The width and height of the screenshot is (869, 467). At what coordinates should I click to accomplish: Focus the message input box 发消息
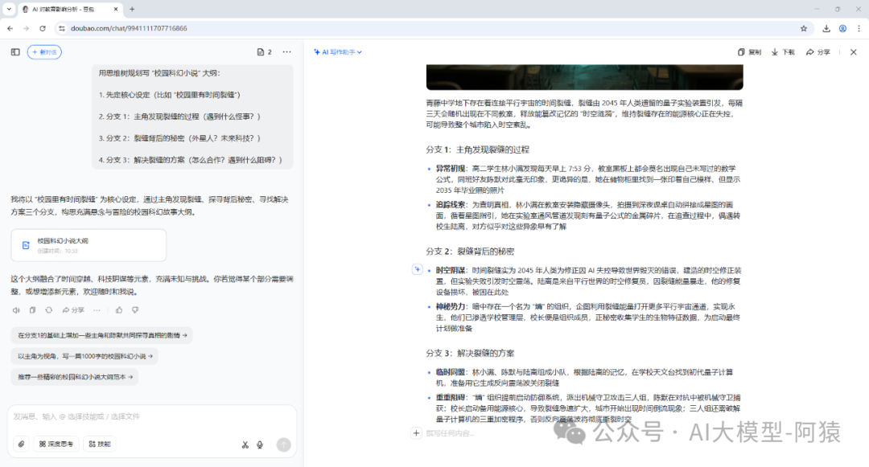151,416
